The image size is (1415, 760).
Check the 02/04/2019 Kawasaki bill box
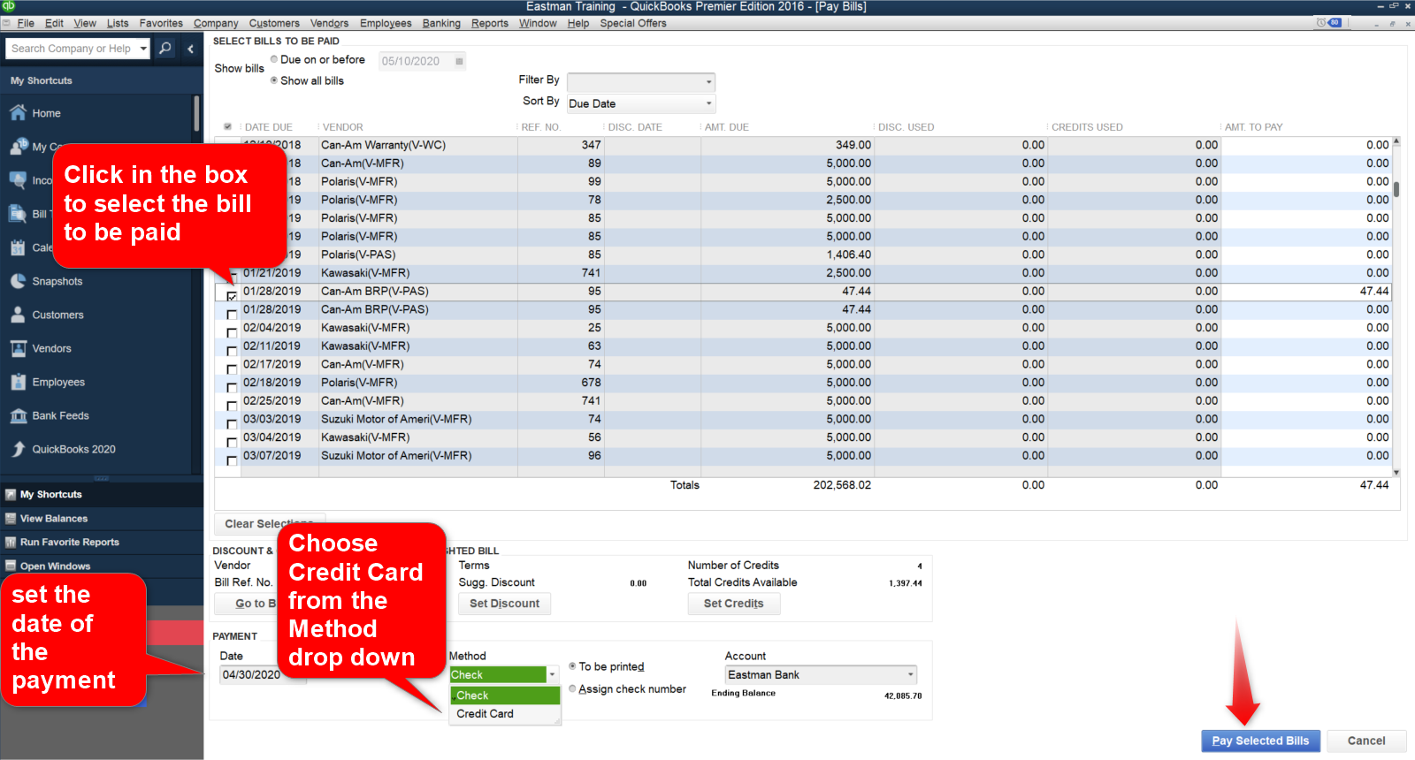click(232, 332)
